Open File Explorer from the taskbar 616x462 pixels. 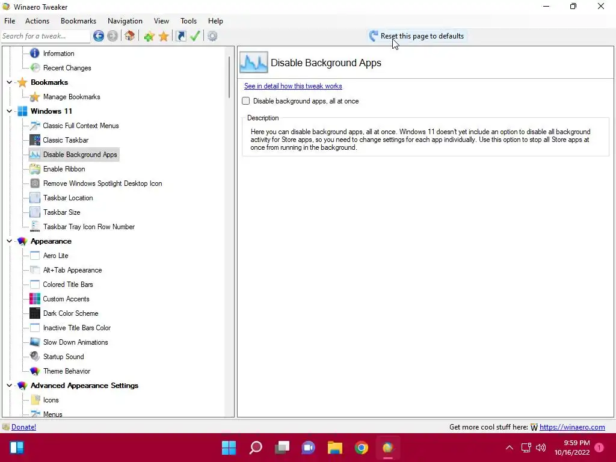click(335, 448)
